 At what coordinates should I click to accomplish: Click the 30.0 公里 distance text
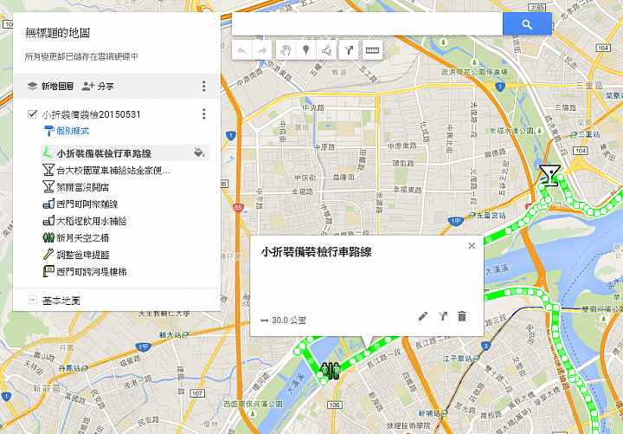(289, 321)
